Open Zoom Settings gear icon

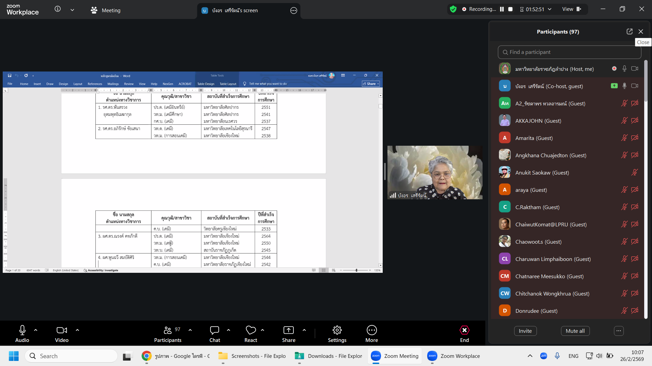click(x=337, y=330)
